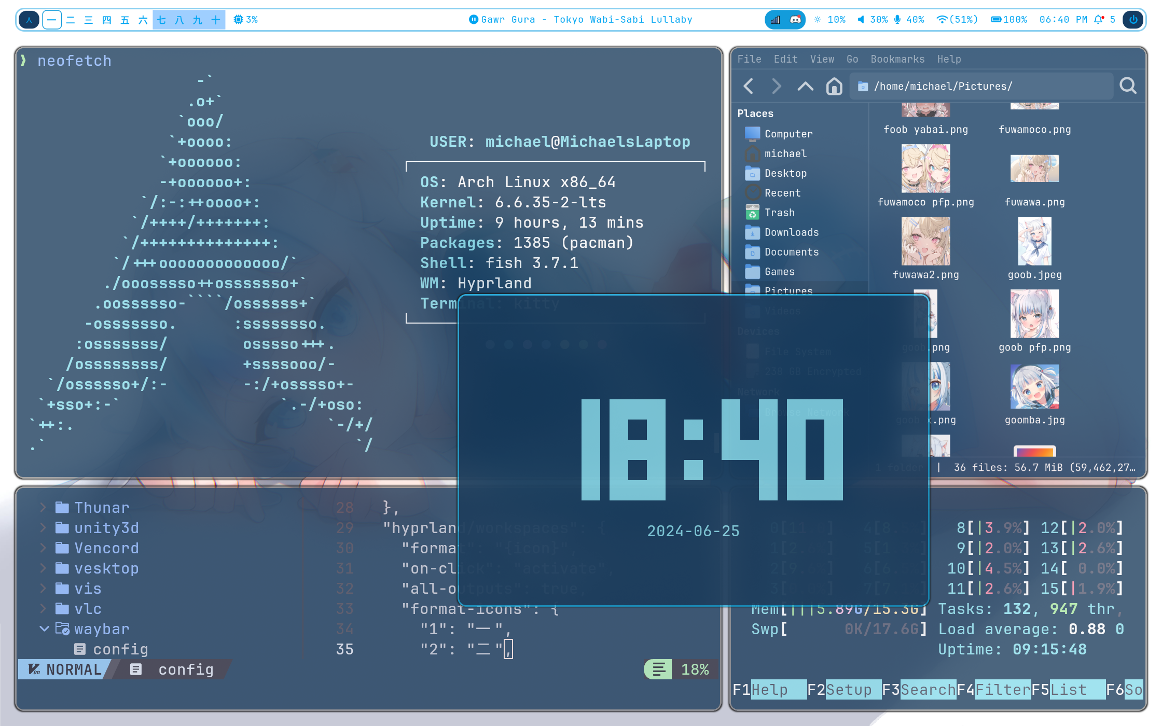
Task: Click the screen brightness 10% indicator
Action: click(x=830, y=20)
